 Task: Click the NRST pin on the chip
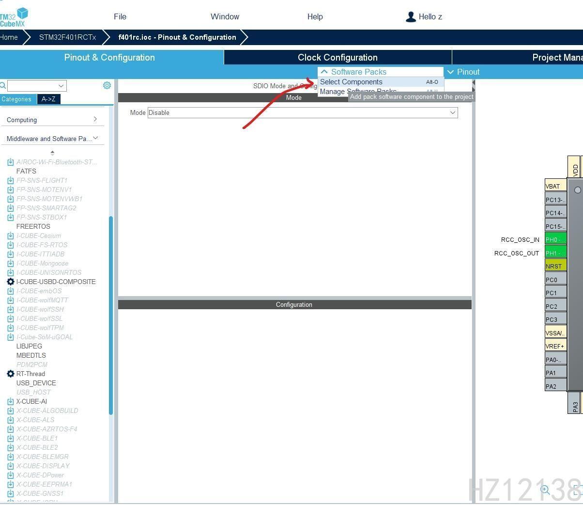pos(555,266)
